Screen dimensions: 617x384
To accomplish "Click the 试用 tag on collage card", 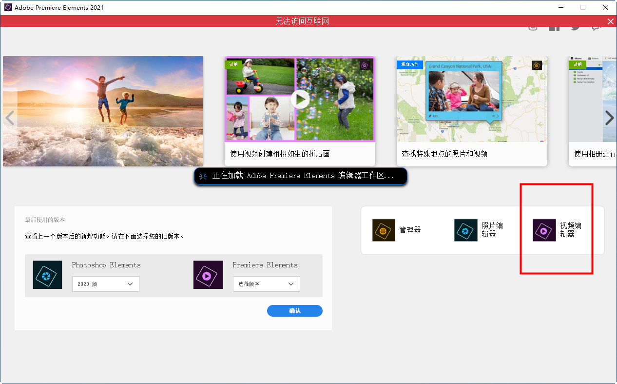I will 233,64.
